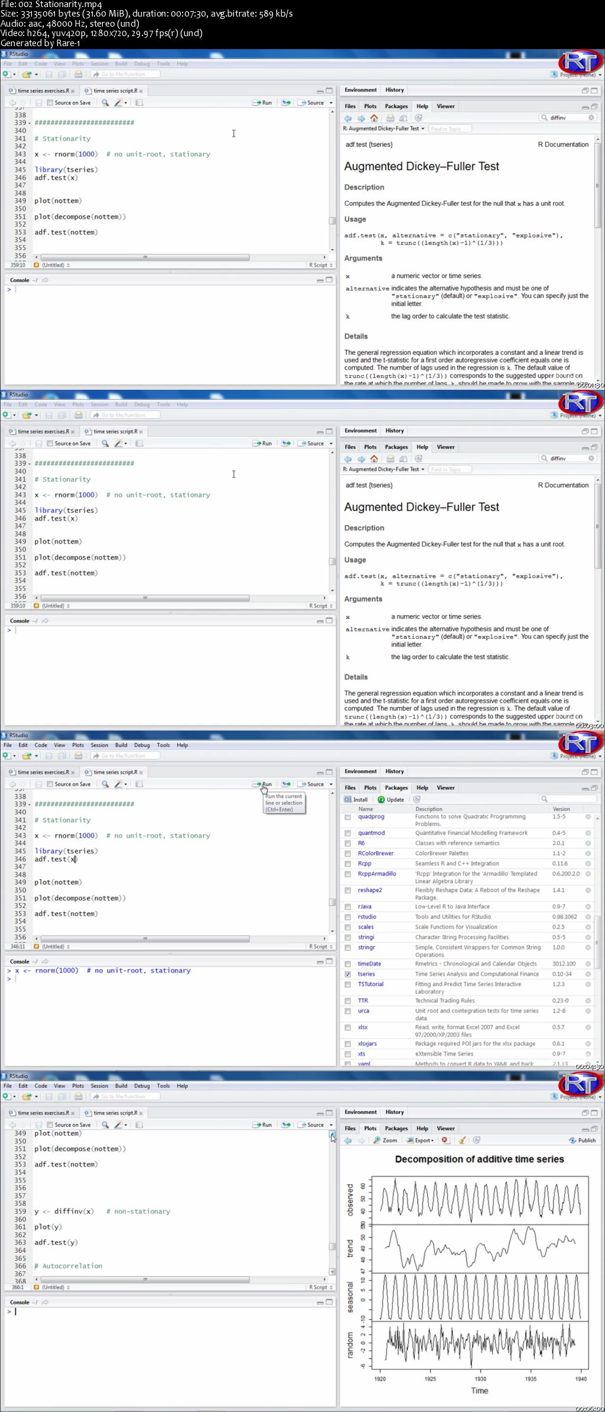Open the Session menu in the Packages frame
This screenshot has width=605, height=1412.
[99, 745]
